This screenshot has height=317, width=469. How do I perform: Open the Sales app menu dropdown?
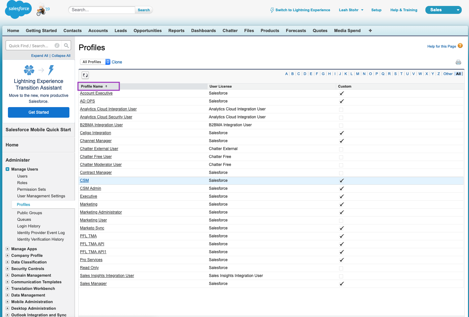pyautogui.click(x=443, y=10)
